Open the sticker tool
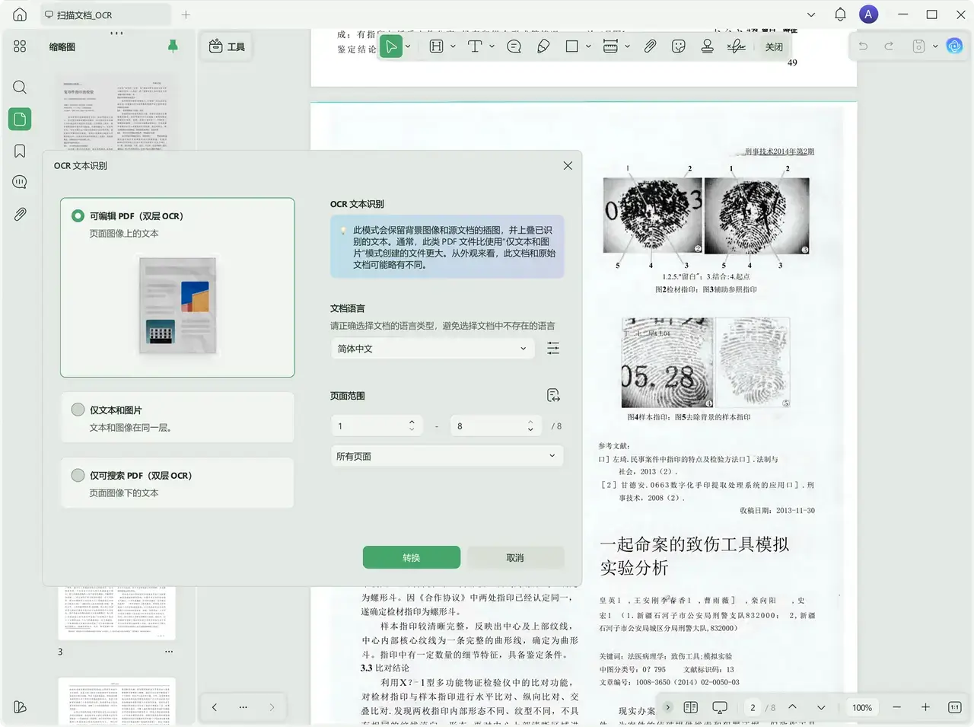The width and height of the screenshot is (974, 727). [677, 46]
